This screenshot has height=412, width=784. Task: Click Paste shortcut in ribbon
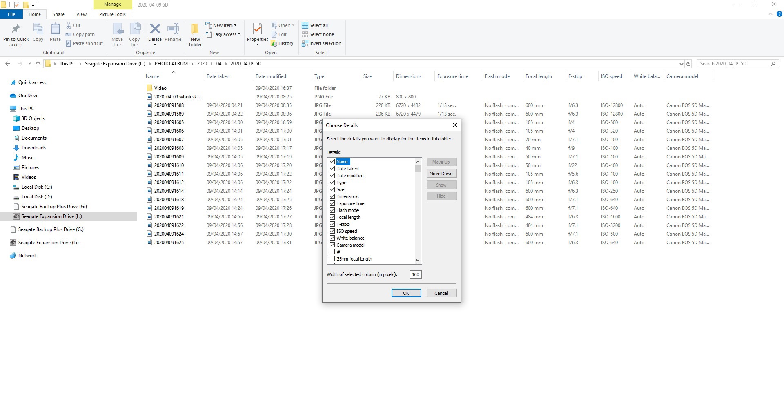[85, 43]
